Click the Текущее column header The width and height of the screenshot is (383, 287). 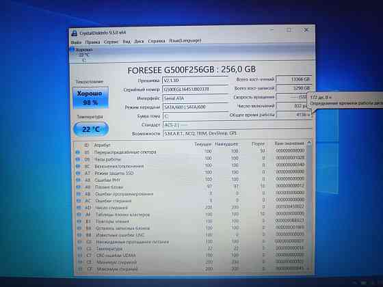(x=202, y=144)
